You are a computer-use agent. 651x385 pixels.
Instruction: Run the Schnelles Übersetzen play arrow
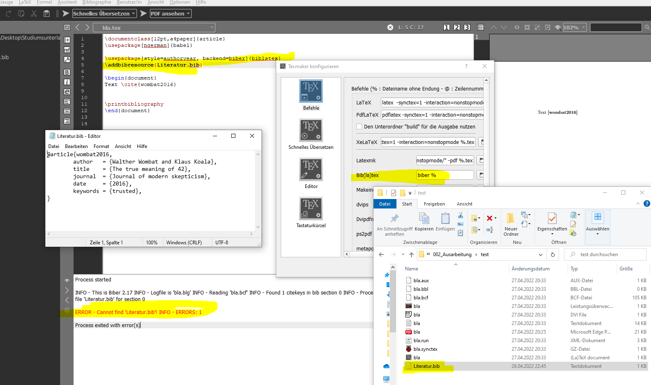pyautogui.click(x=65, y=13)
